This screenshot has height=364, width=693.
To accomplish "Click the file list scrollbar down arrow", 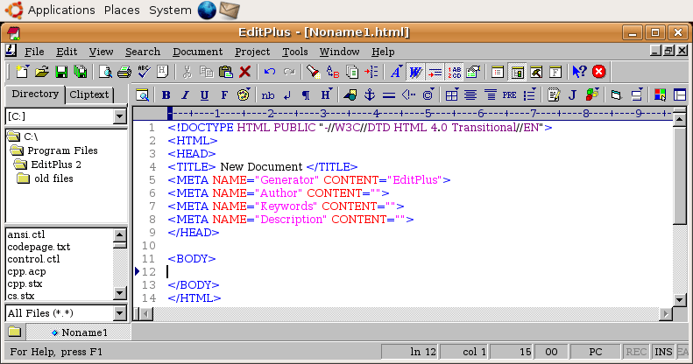I will (x=120, y=293).
